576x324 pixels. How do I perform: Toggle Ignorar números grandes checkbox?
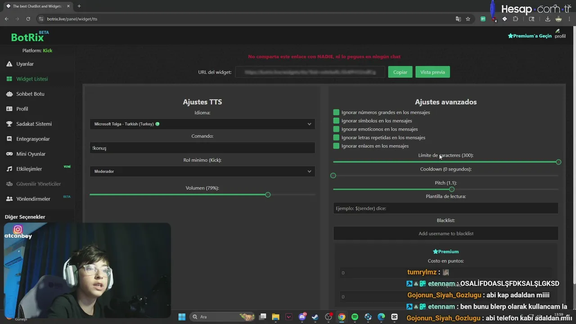pos(336,112)
